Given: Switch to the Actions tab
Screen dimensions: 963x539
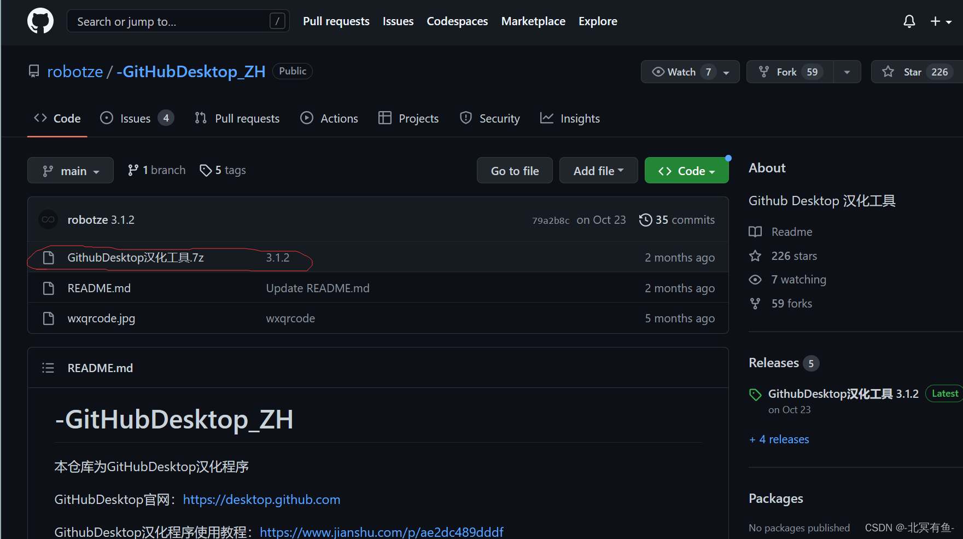Looking at the screenshot, I should tap(329, 119).
